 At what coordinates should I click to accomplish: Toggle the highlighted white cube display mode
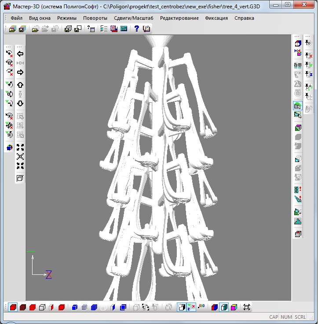tap(181, 307)
